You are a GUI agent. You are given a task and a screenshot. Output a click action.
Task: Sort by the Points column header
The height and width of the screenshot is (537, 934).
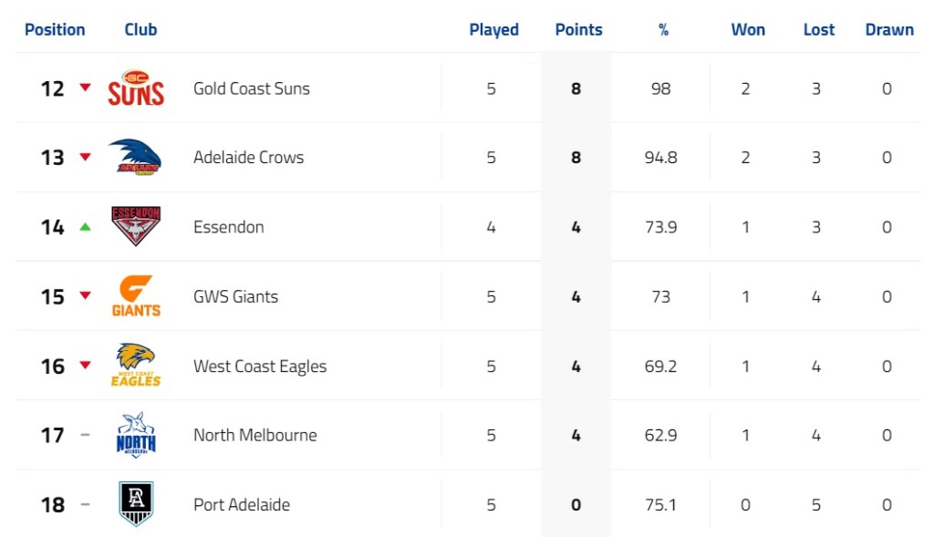pyautogui.click(x=578, y=29)
